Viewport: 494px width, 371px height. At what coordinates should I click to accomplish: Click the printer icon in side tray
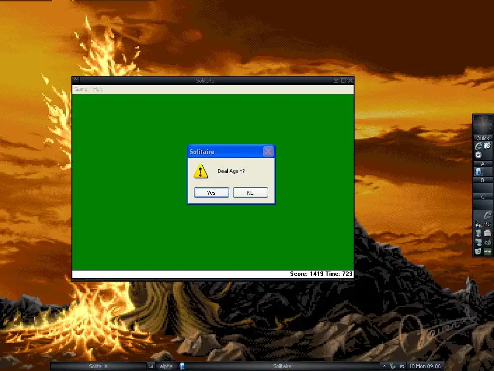pos(488,233)
